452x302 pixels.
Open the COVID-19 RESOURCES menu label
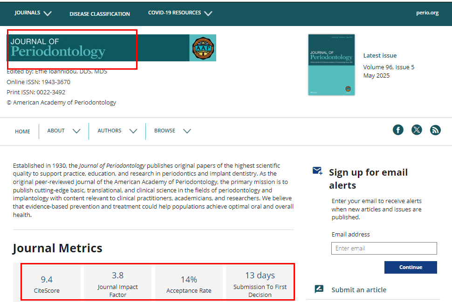174,13
